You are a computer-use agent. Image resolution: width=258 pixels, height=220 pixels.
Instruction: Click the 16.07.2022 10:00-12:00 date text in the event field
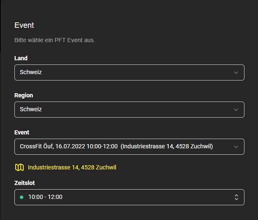pyautogui.click(x=87, y=146)
